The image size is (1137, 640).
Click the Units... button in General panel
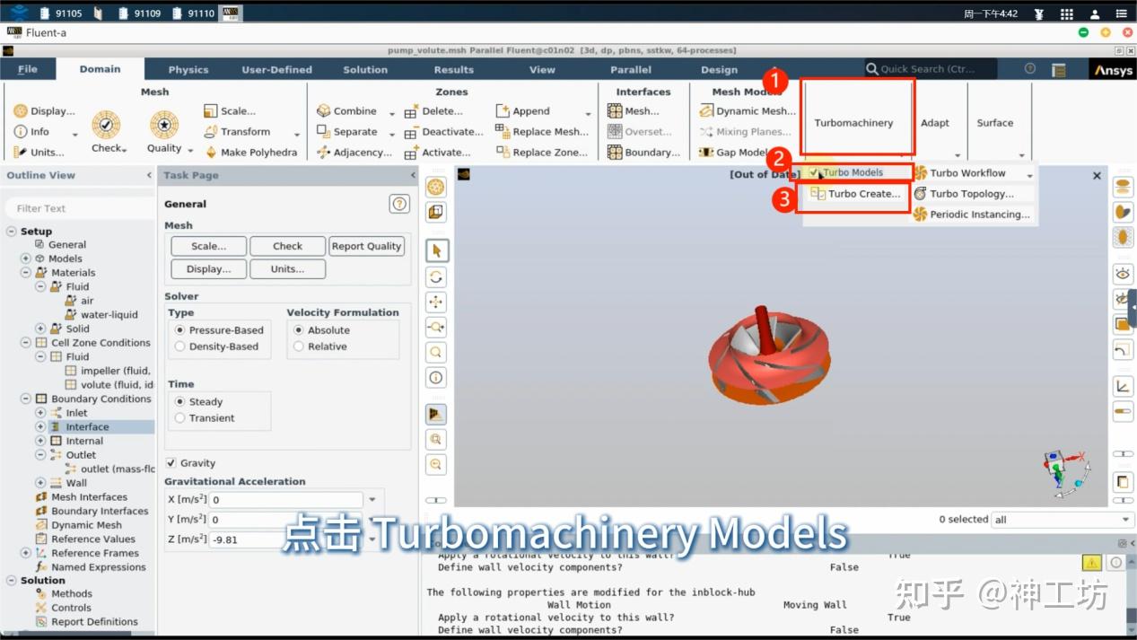point(287,268)
